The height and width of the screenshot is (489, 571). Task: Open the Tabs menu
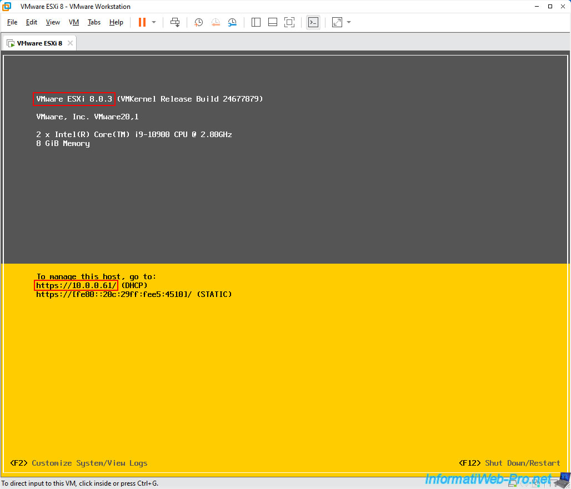pos(94,22)
